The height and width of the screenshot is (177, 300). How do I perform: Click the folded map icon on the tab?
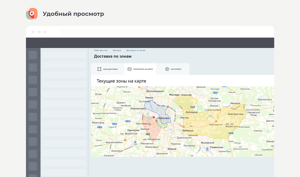click(x=129, y=69)
